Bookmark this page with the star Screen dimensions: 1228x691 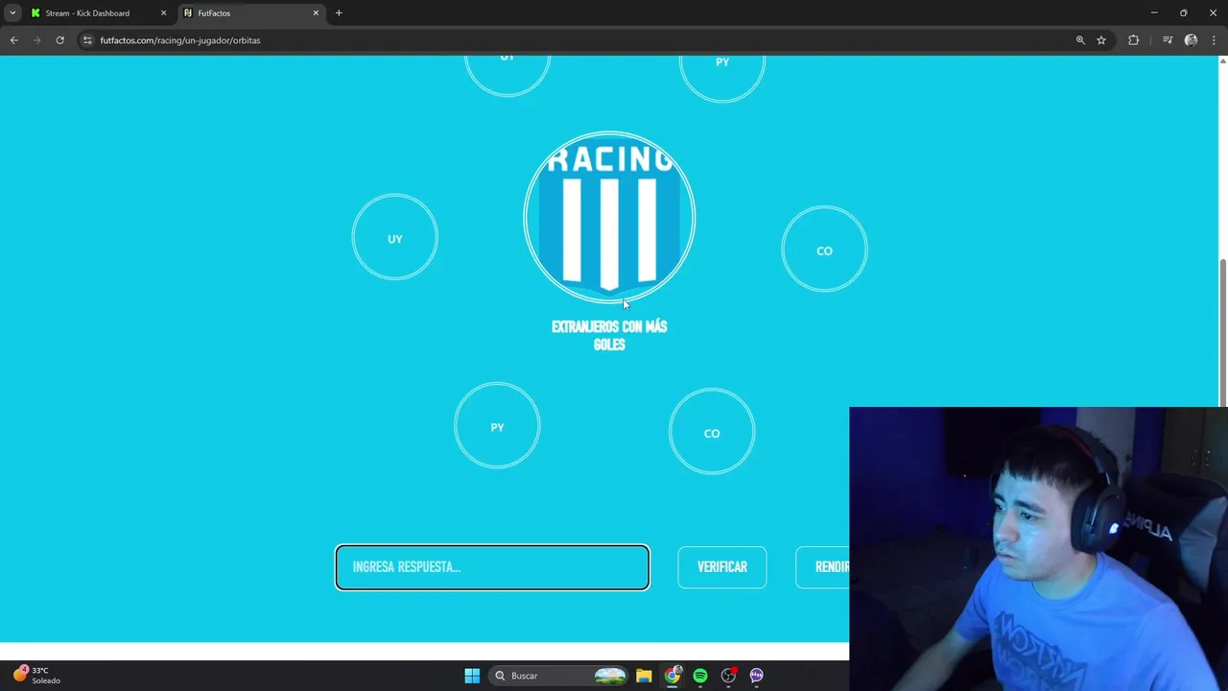pos(1101,40)
